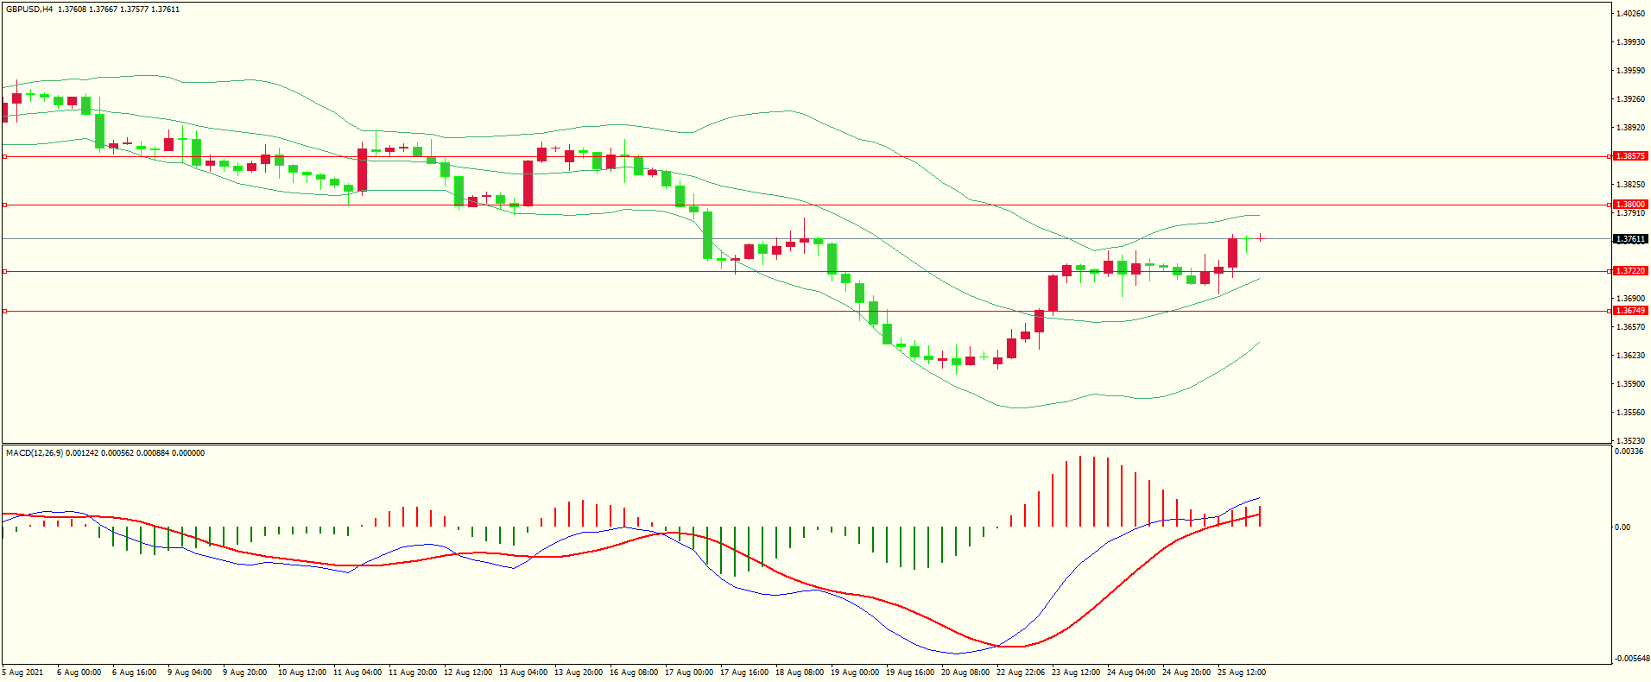Click the red 1.36749 level price tag

1631,311
